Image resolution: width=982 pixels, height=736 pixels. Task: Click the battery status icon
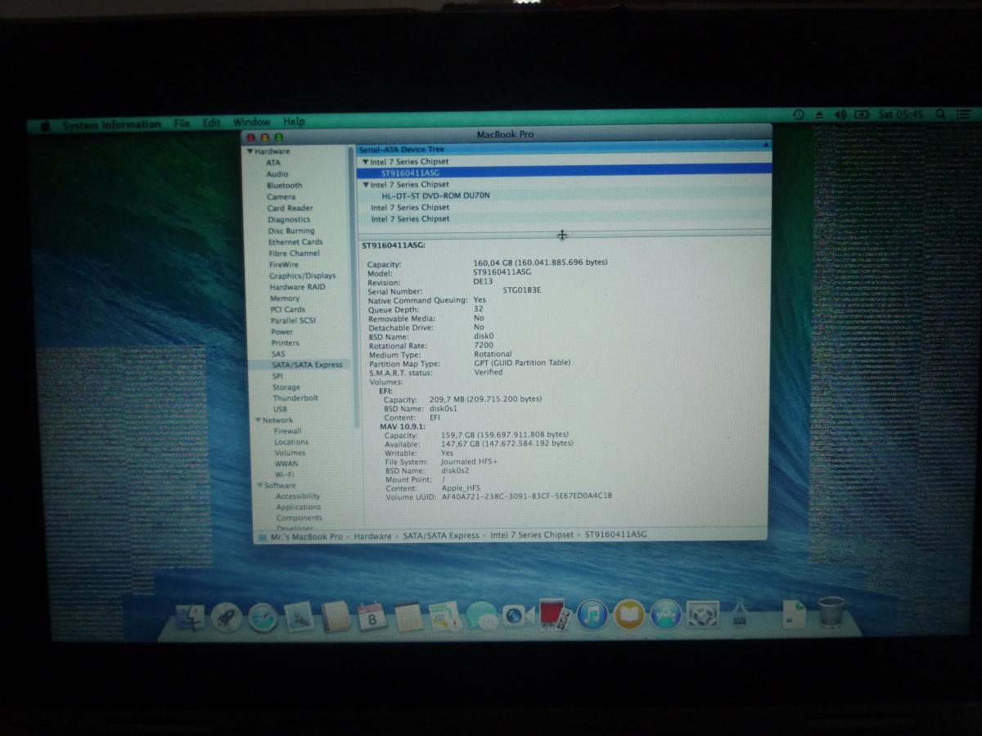[x=862, y=114]
